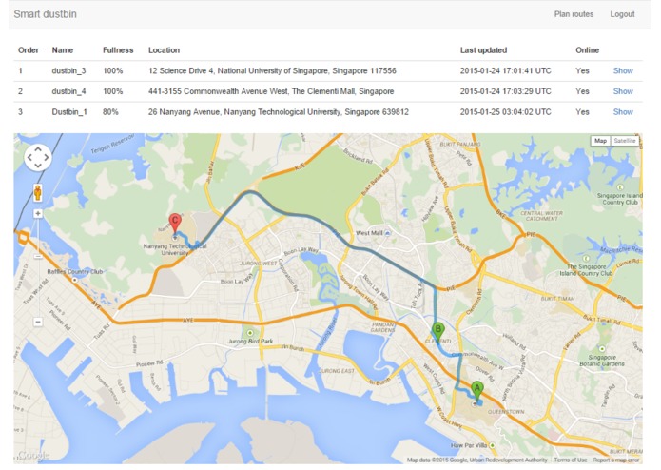Pan map up with top arrow
The height and width of the screenshot is (470, 661).
[38, 148]
